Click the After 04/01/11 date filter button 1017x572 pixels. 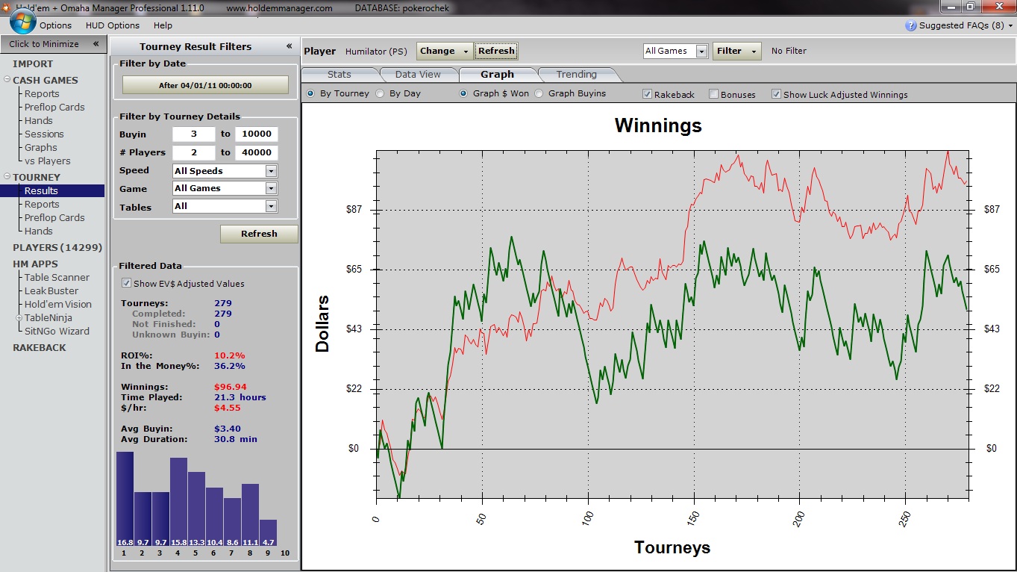tap(205, 85)
